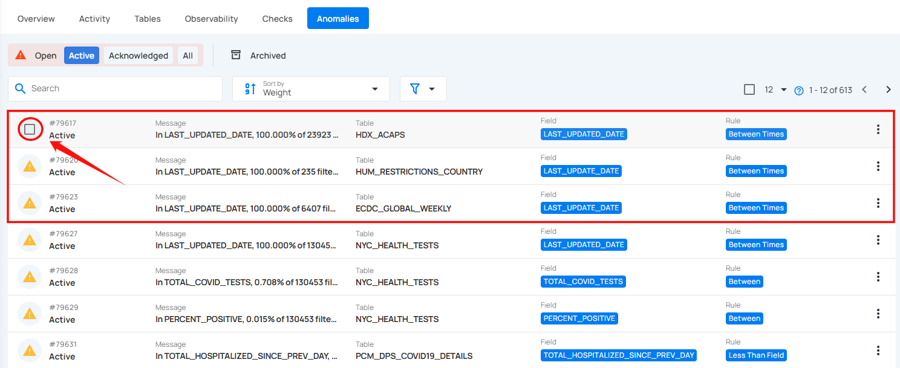This screenshot has height=368, width=900.
Task: Open the Overview tab
Action: [36, 19]
